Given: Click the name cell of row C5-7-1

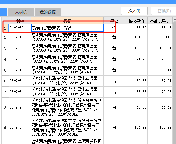Looking at the screenshot, I should coord(67,37).
